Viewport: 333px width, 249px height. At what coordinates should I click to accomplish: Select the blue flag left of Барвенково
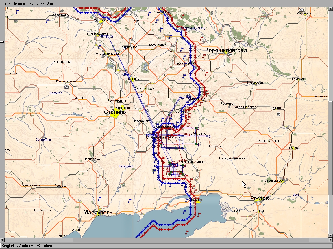coord(47,21)
